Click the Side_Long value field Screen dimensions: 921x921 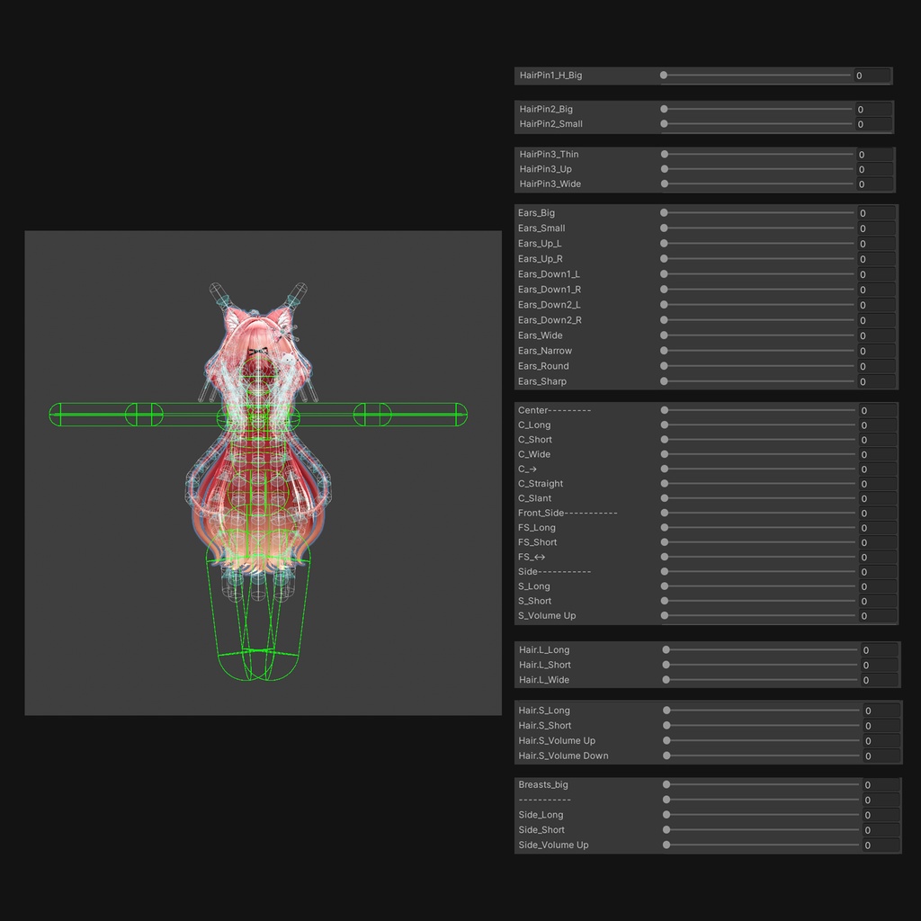point(881,815)
